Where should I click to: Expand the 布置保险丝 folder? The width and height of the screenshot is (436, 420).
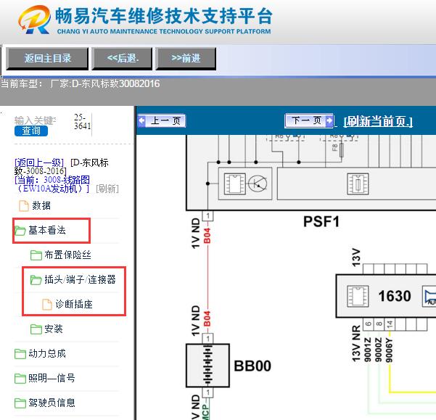tap(68, 255)
